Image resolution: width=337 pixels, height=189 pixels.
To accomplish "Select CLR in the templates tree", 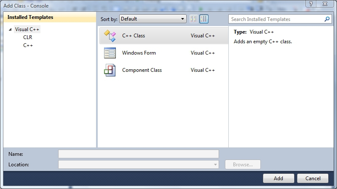I will [28, 37].
